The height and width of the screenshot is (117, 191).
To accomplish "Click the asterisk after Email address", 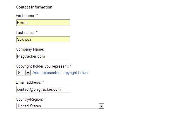I will coord(43,82).
